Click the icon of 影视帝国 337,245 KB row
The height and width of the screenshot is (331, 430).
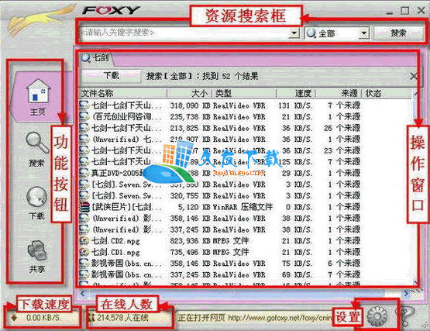84,274
